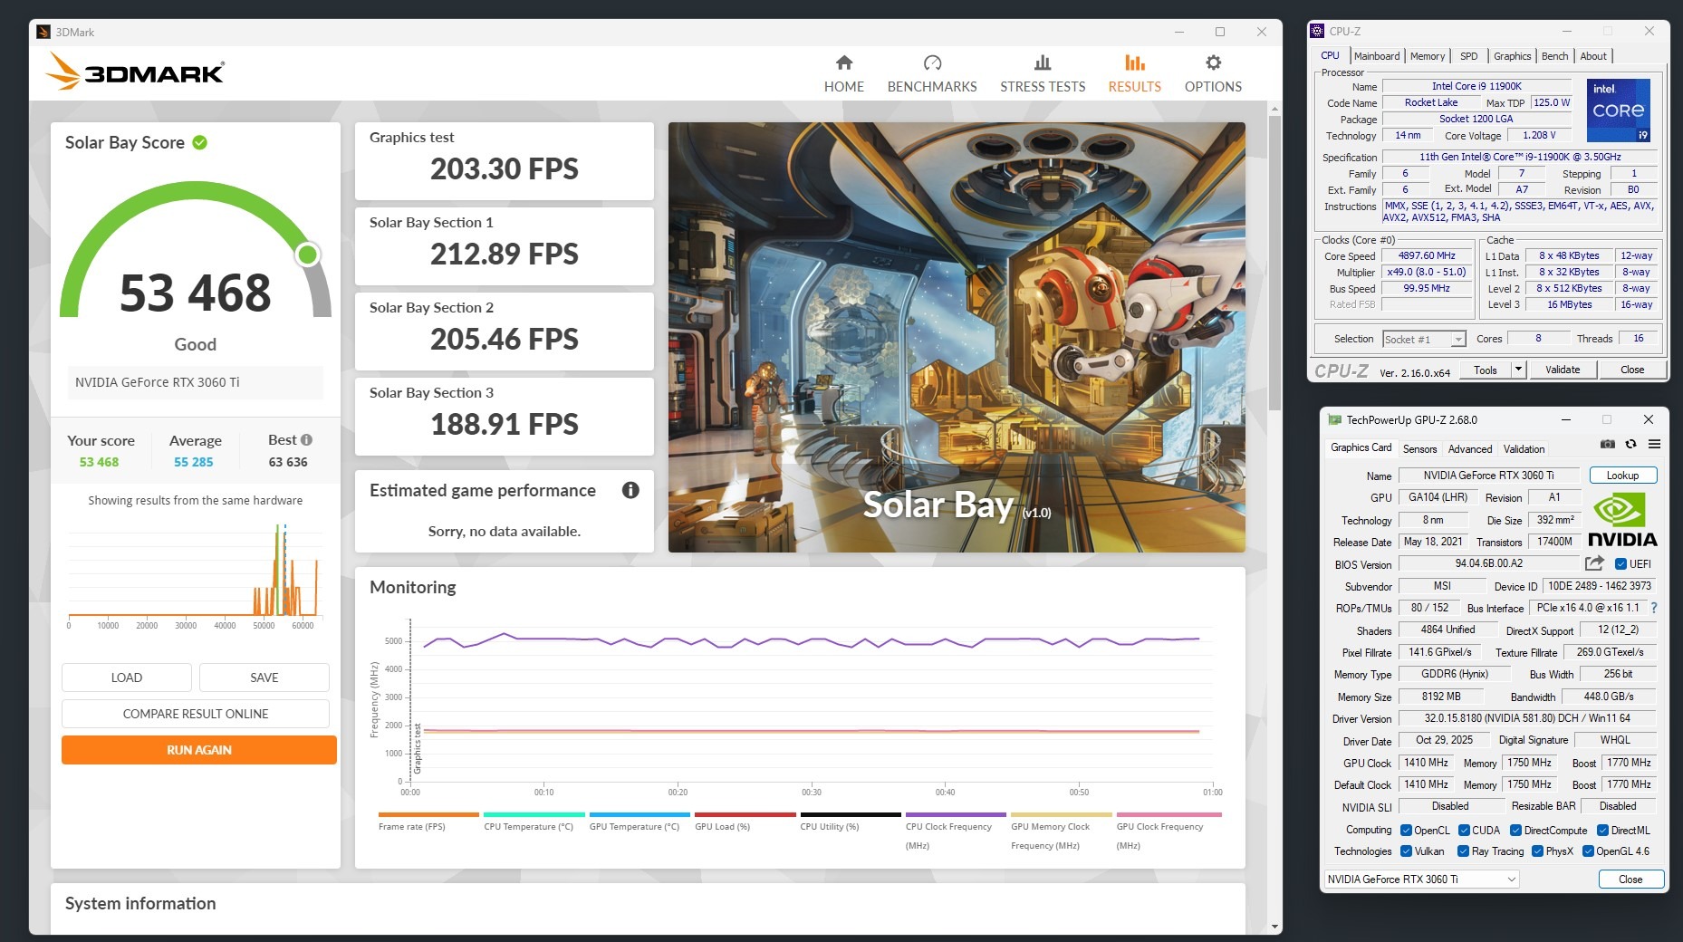Viewport: 1683px width, 942px height.
Task: Click the 3DMark logo
Action: (135, 71)
